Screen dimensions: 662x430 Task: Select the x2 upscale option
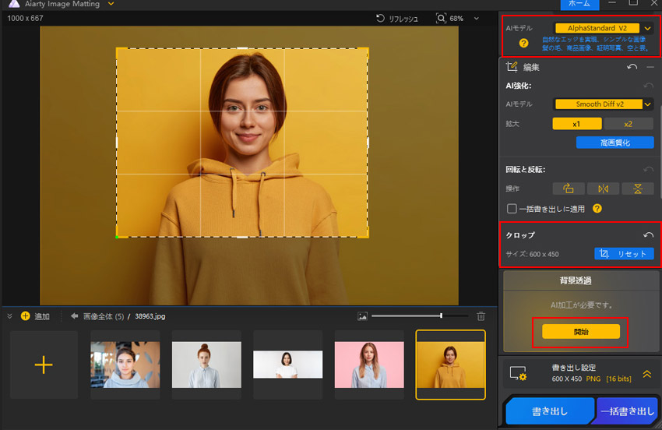click(629, 124)
